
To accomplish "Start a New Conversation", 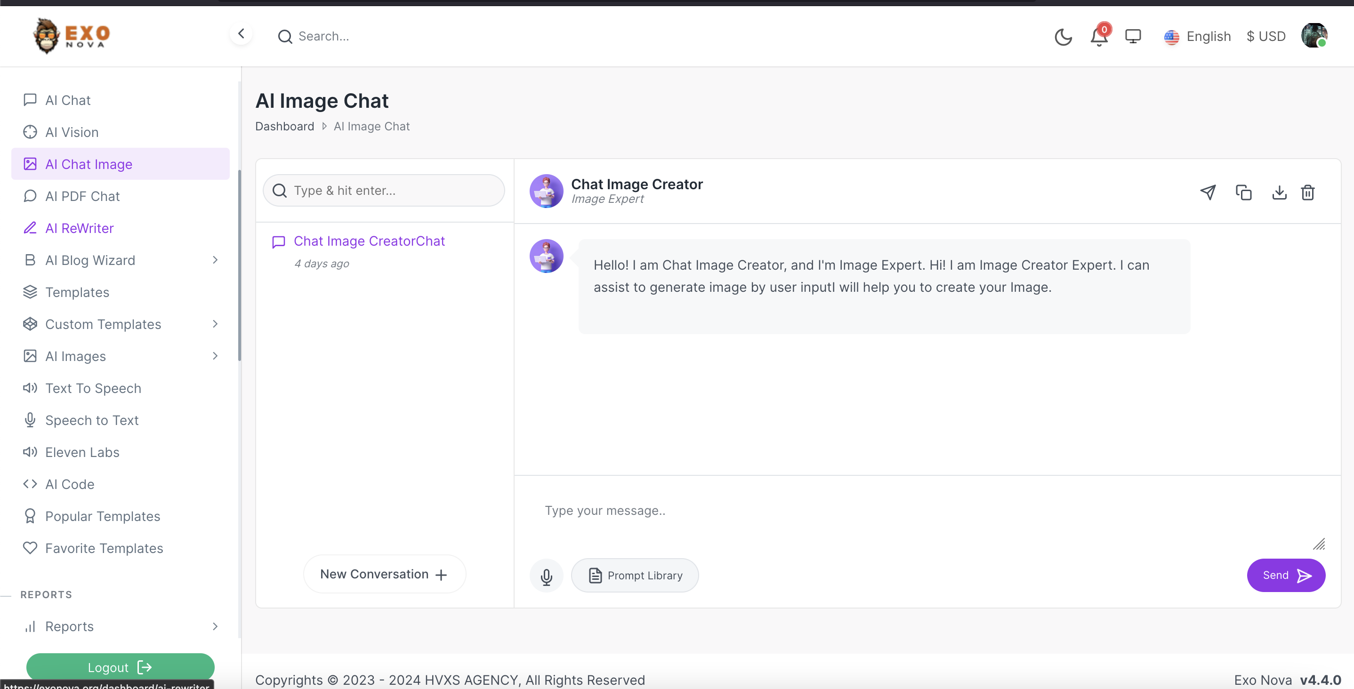I will coord(384,574).
